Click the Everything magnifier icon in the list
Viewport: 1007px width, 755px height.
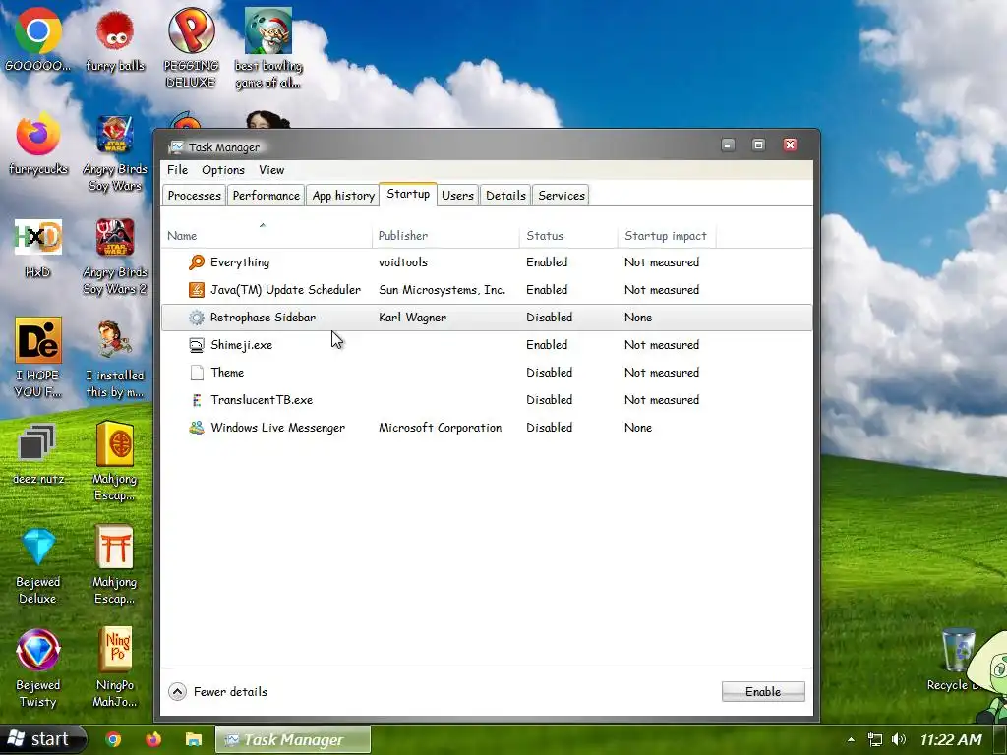(x=197, y=261)
